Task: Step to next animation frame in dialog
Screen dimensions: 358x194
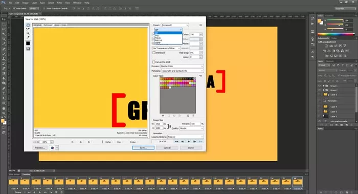Action: click(x=194, y=142)
